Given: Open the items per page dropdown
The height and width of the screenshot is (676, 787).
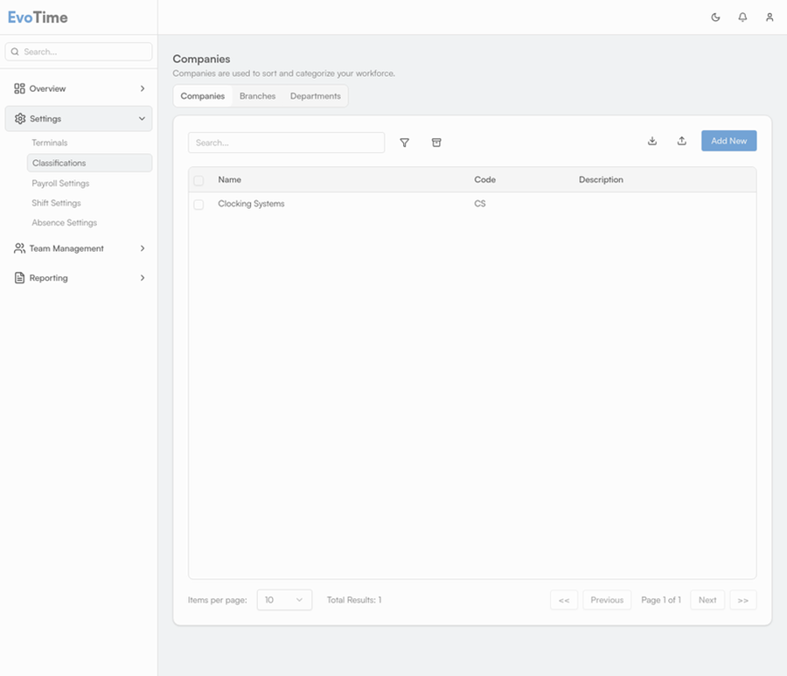Looking at the screenshot, I should click(284, 600).
